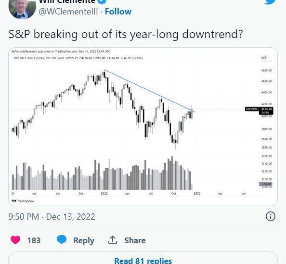Click the Will Clemente display name
Viewport: 286px width, 264px height.
click(x=67, y=1)
